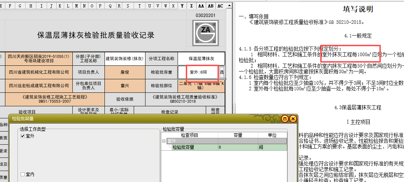Viewport: 404px width, 182px height.
Task: Click the 检查项目 column header
Action: pos(190,135)
